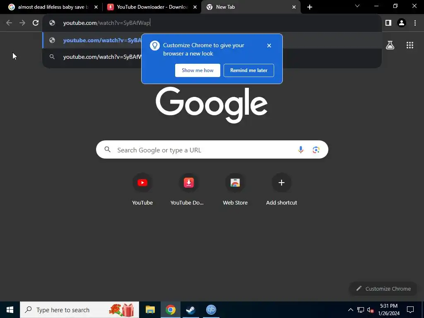Open the Chrome side panel icon
Viewport: 424px width, 318px height.
[x=388, y=23]
